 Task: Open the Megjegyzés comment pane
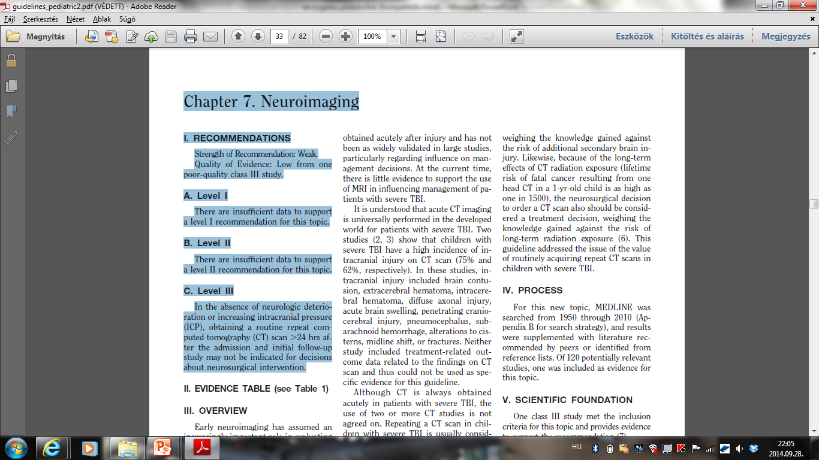tap(786, 37)
